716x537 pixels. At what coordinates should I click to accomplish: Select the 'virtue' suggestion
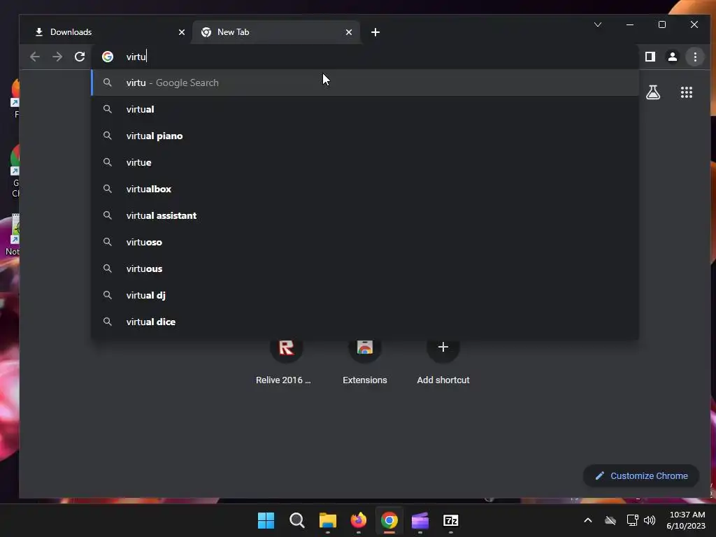(x=365, y=162)
